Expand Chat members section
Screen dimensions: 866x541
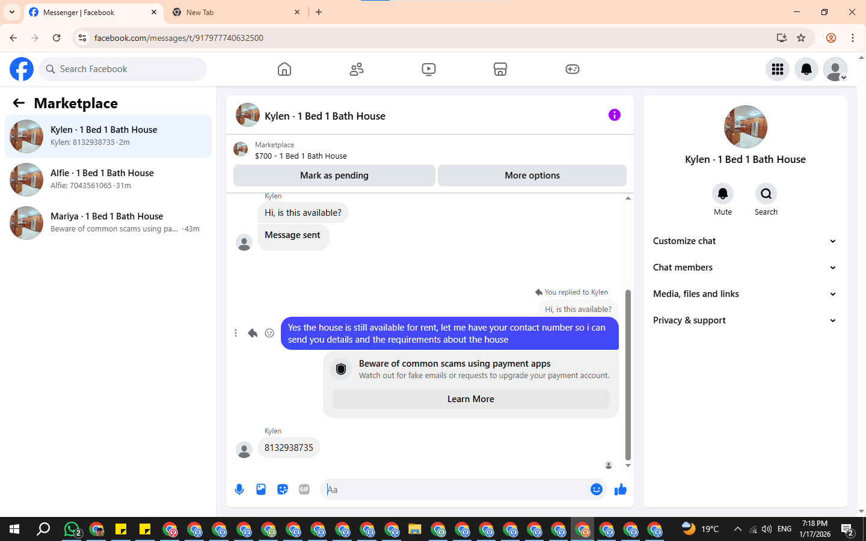[745, 267]
